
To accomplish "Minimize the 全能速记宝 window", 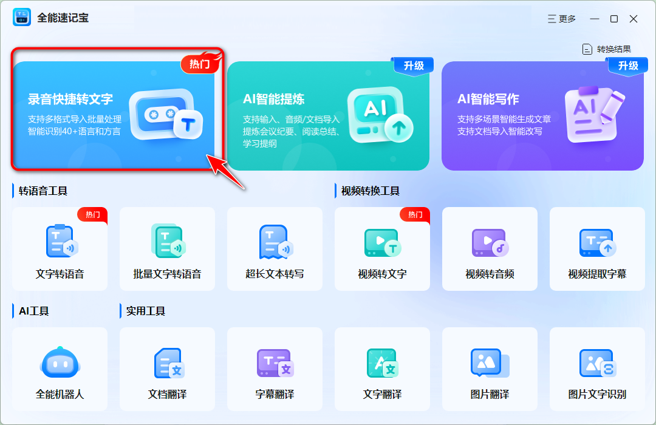I will [x=595, y=19].
